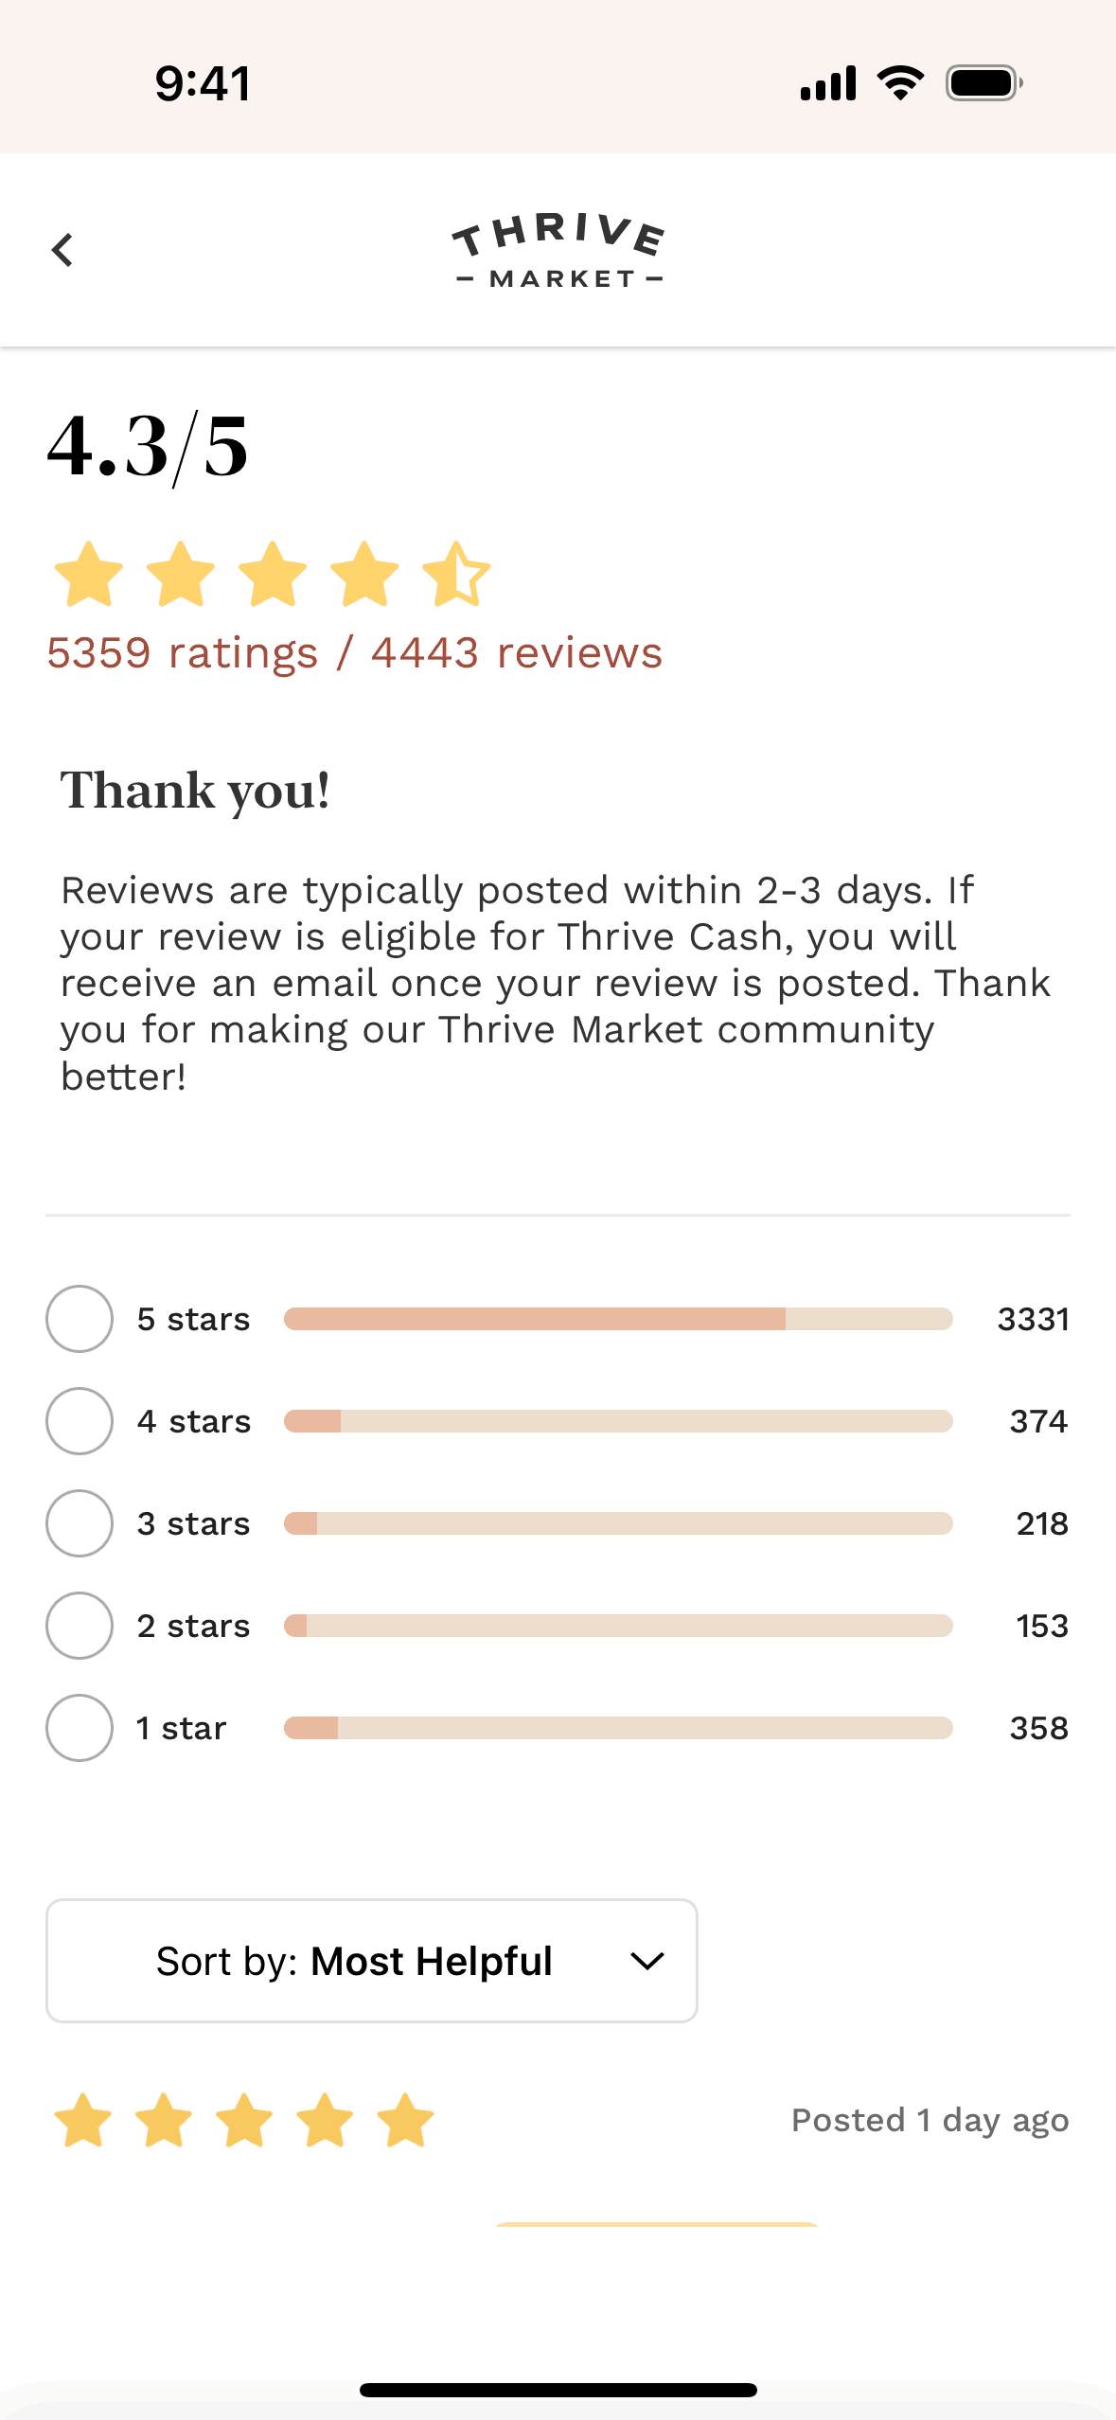Tap the back arrow icon
The height and width of the screenshot is (2420, 1116).
coord(62,251)
